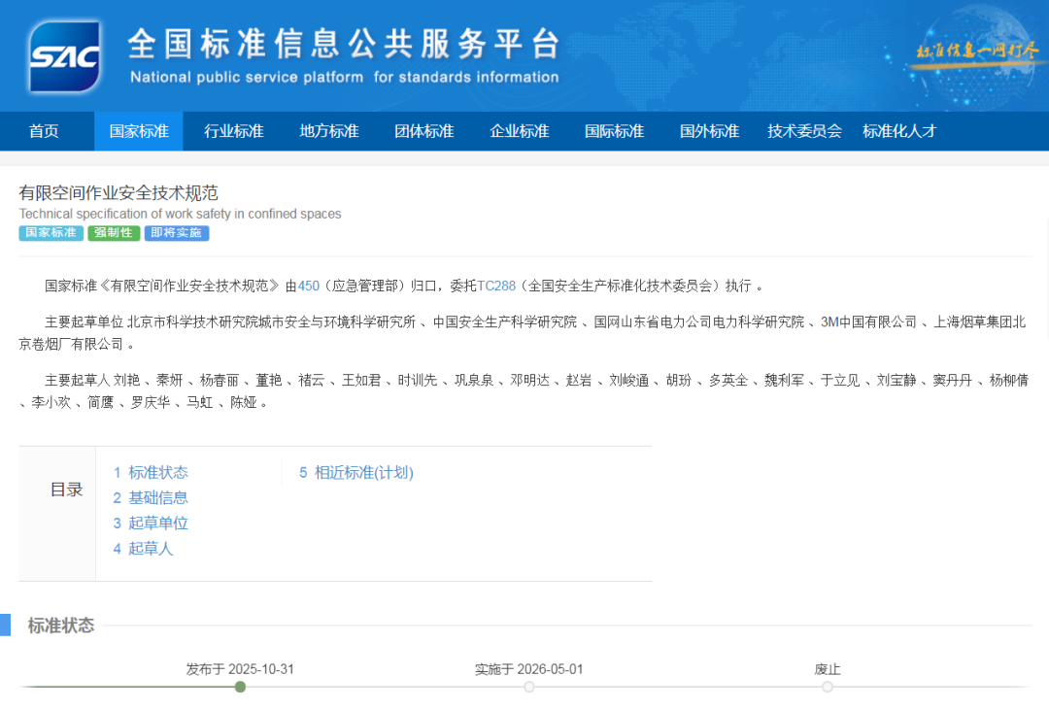The width and height of the screenshot is (1049, 709).
Task: Click the 实施于 2026-05-01 timeline marker
Action: [529, 687]
